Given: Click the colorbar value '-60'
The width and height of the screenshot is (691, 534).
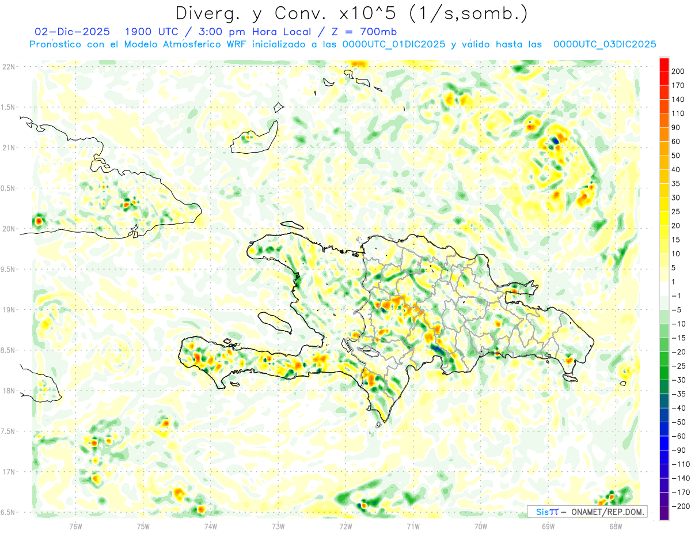Looking at the screenshot, I should (678, 436).
